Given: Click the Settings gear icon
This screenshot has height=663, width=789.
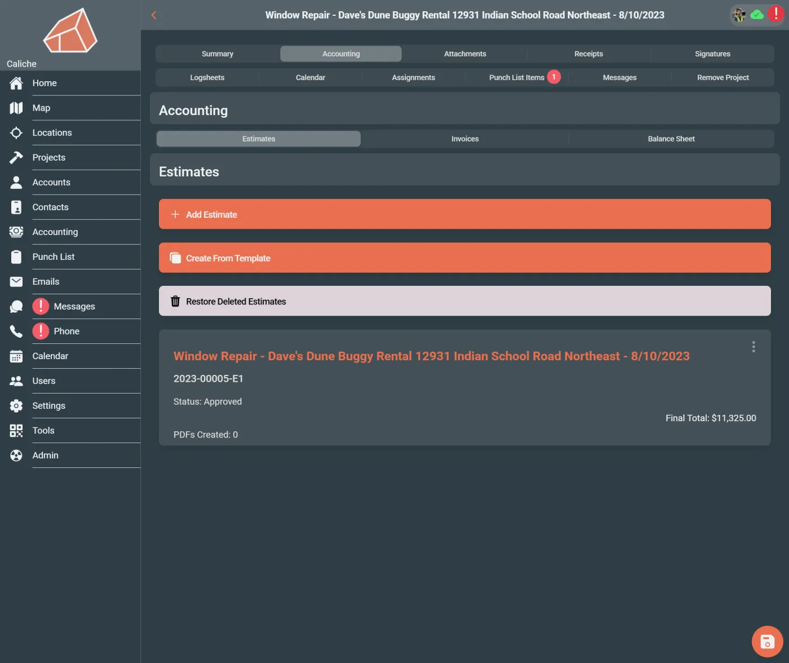Looking at the screenshot, I should point(16,405).
